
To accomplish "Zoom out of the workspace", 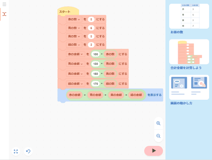I will tap(158, 136).
